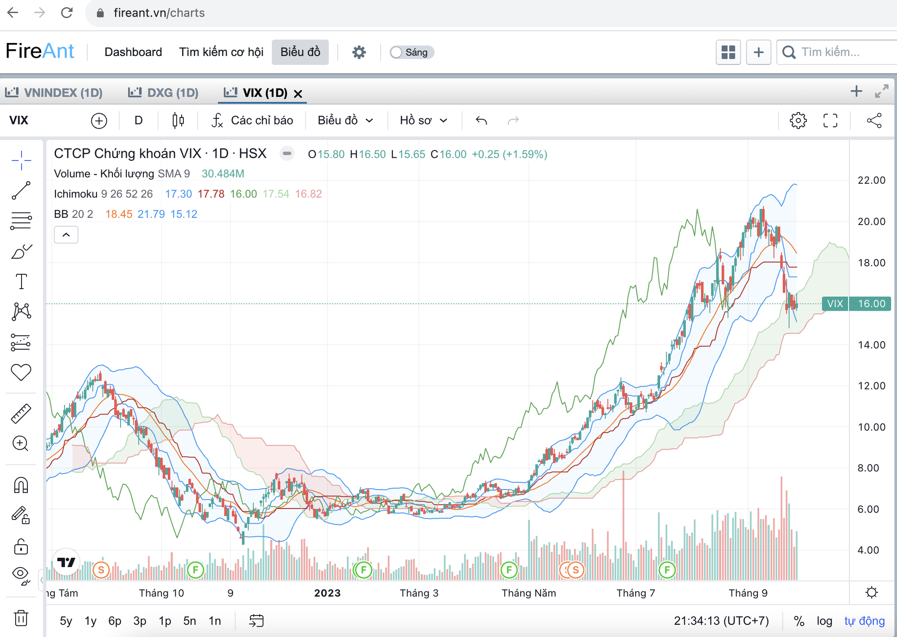Select the trend line drawing tool
This screenshot has width=897, height=637.
point(21,191)
